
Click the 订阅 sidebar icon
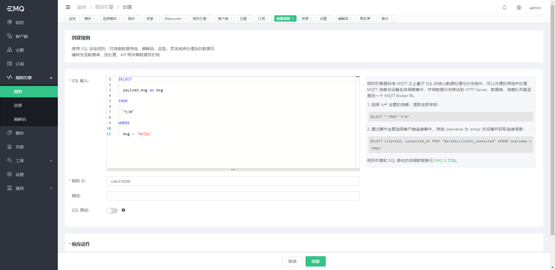(x=10, y=64)
